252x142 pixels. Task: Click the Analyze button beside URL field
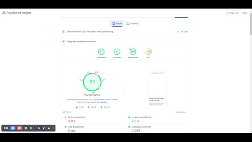pyautogui.click(x=181, y=17)
